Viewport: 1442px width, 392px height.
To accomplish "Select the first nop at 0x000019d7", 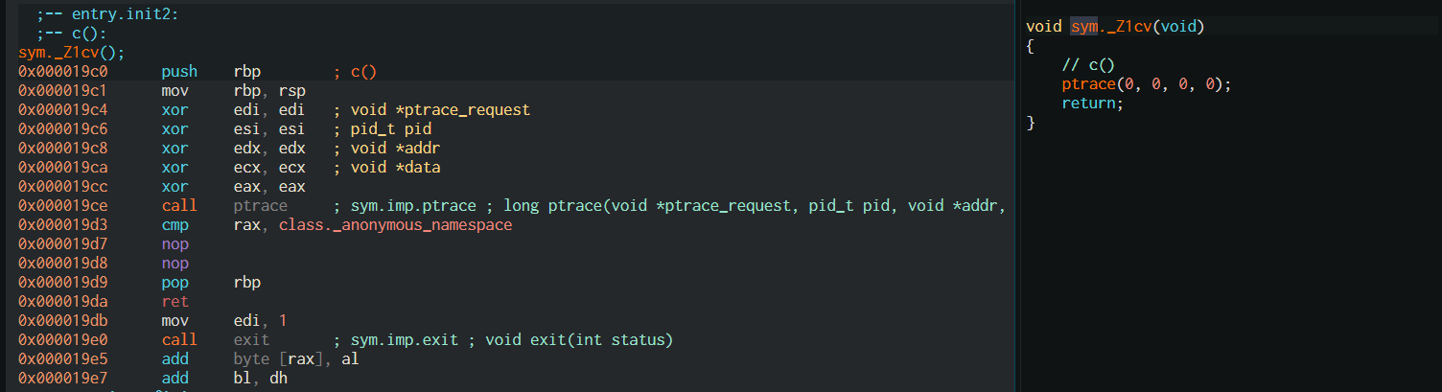I will click(x=175, y=244).
